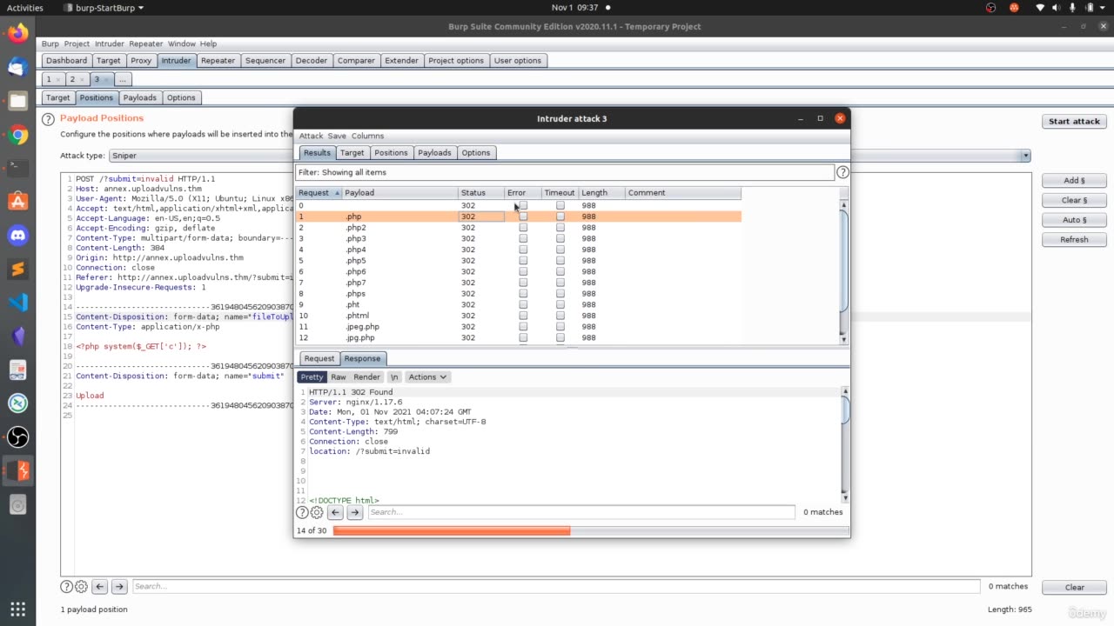Viewport: 1114px width, 626px height.
Task: Open the Save menu in attack window
Action: [x=337, y=136]
